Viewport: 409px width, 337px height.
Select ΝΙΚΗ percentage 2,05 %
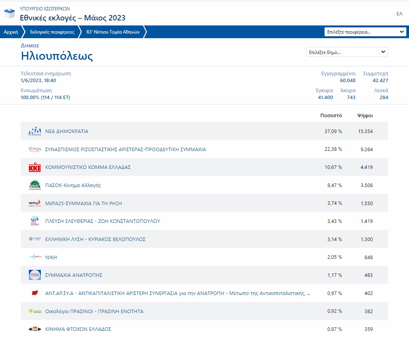coord(334,257)
